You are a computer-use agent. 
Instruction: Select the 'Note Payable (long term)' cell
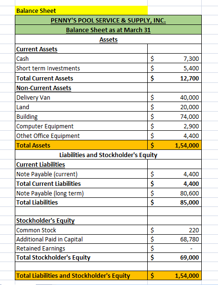pyautogui.click(x=81, y=193)
